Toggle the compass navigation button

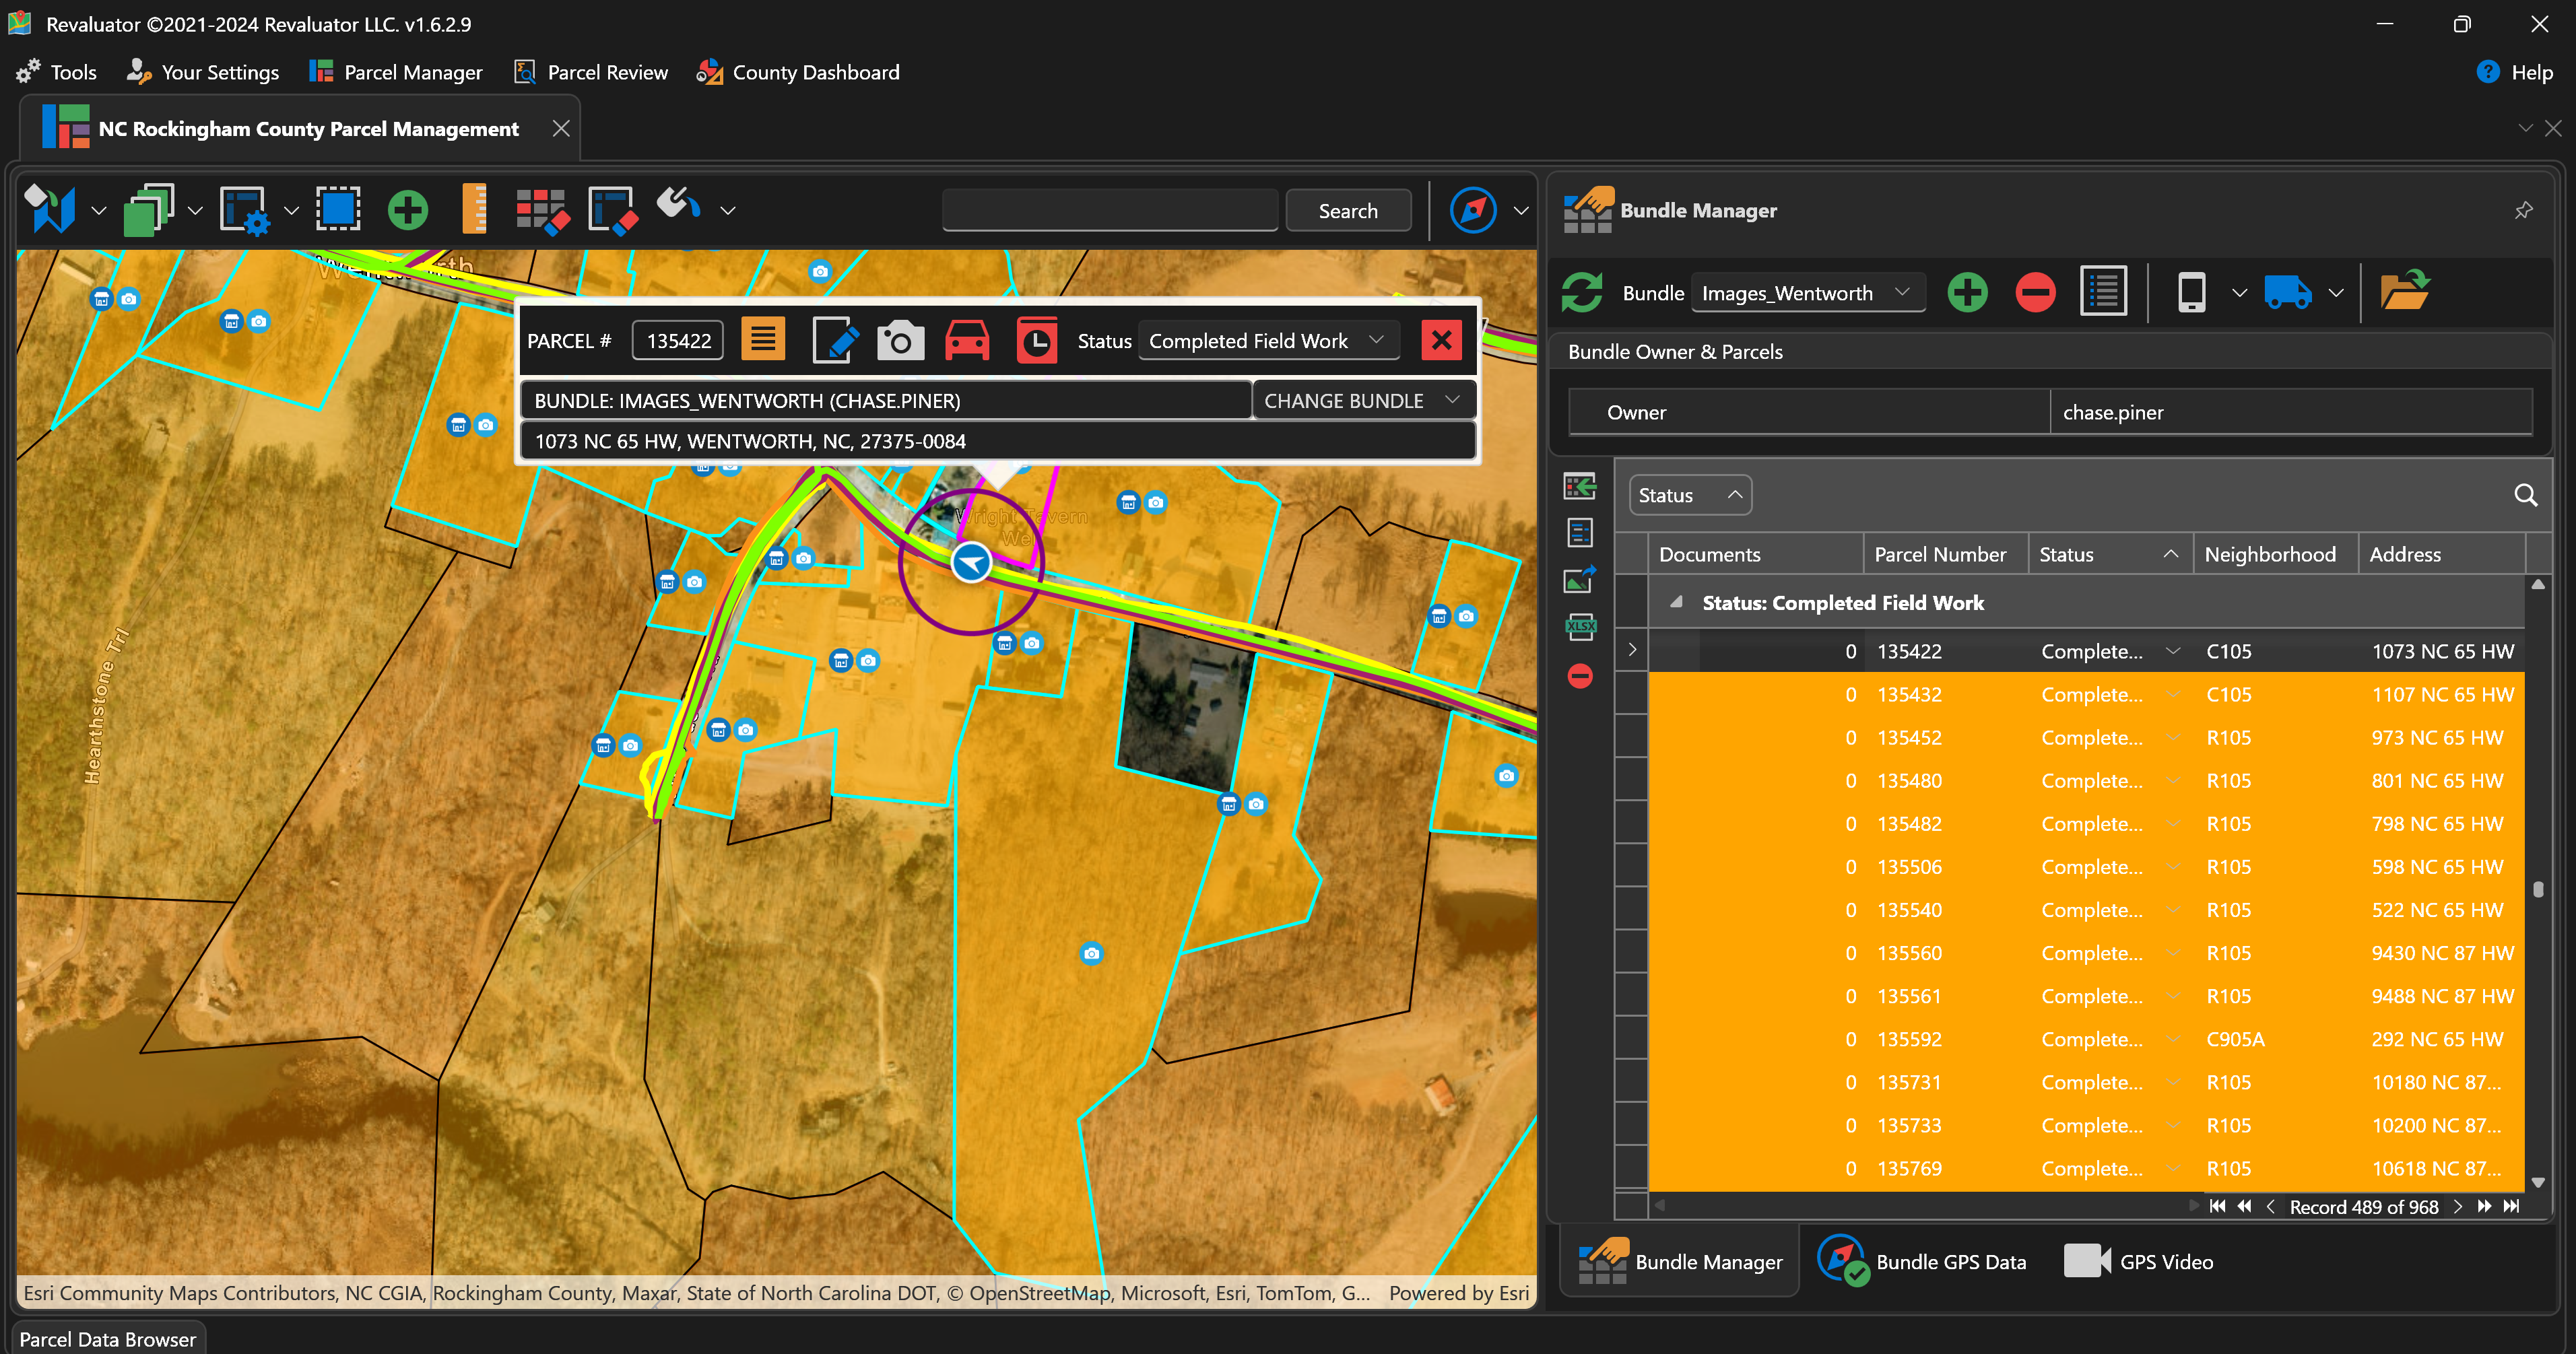[1472, 210]
